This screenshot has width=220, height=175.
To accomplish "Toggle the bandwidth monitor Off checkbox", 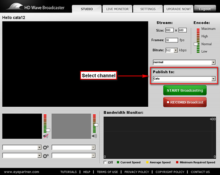I will (105, 162).
